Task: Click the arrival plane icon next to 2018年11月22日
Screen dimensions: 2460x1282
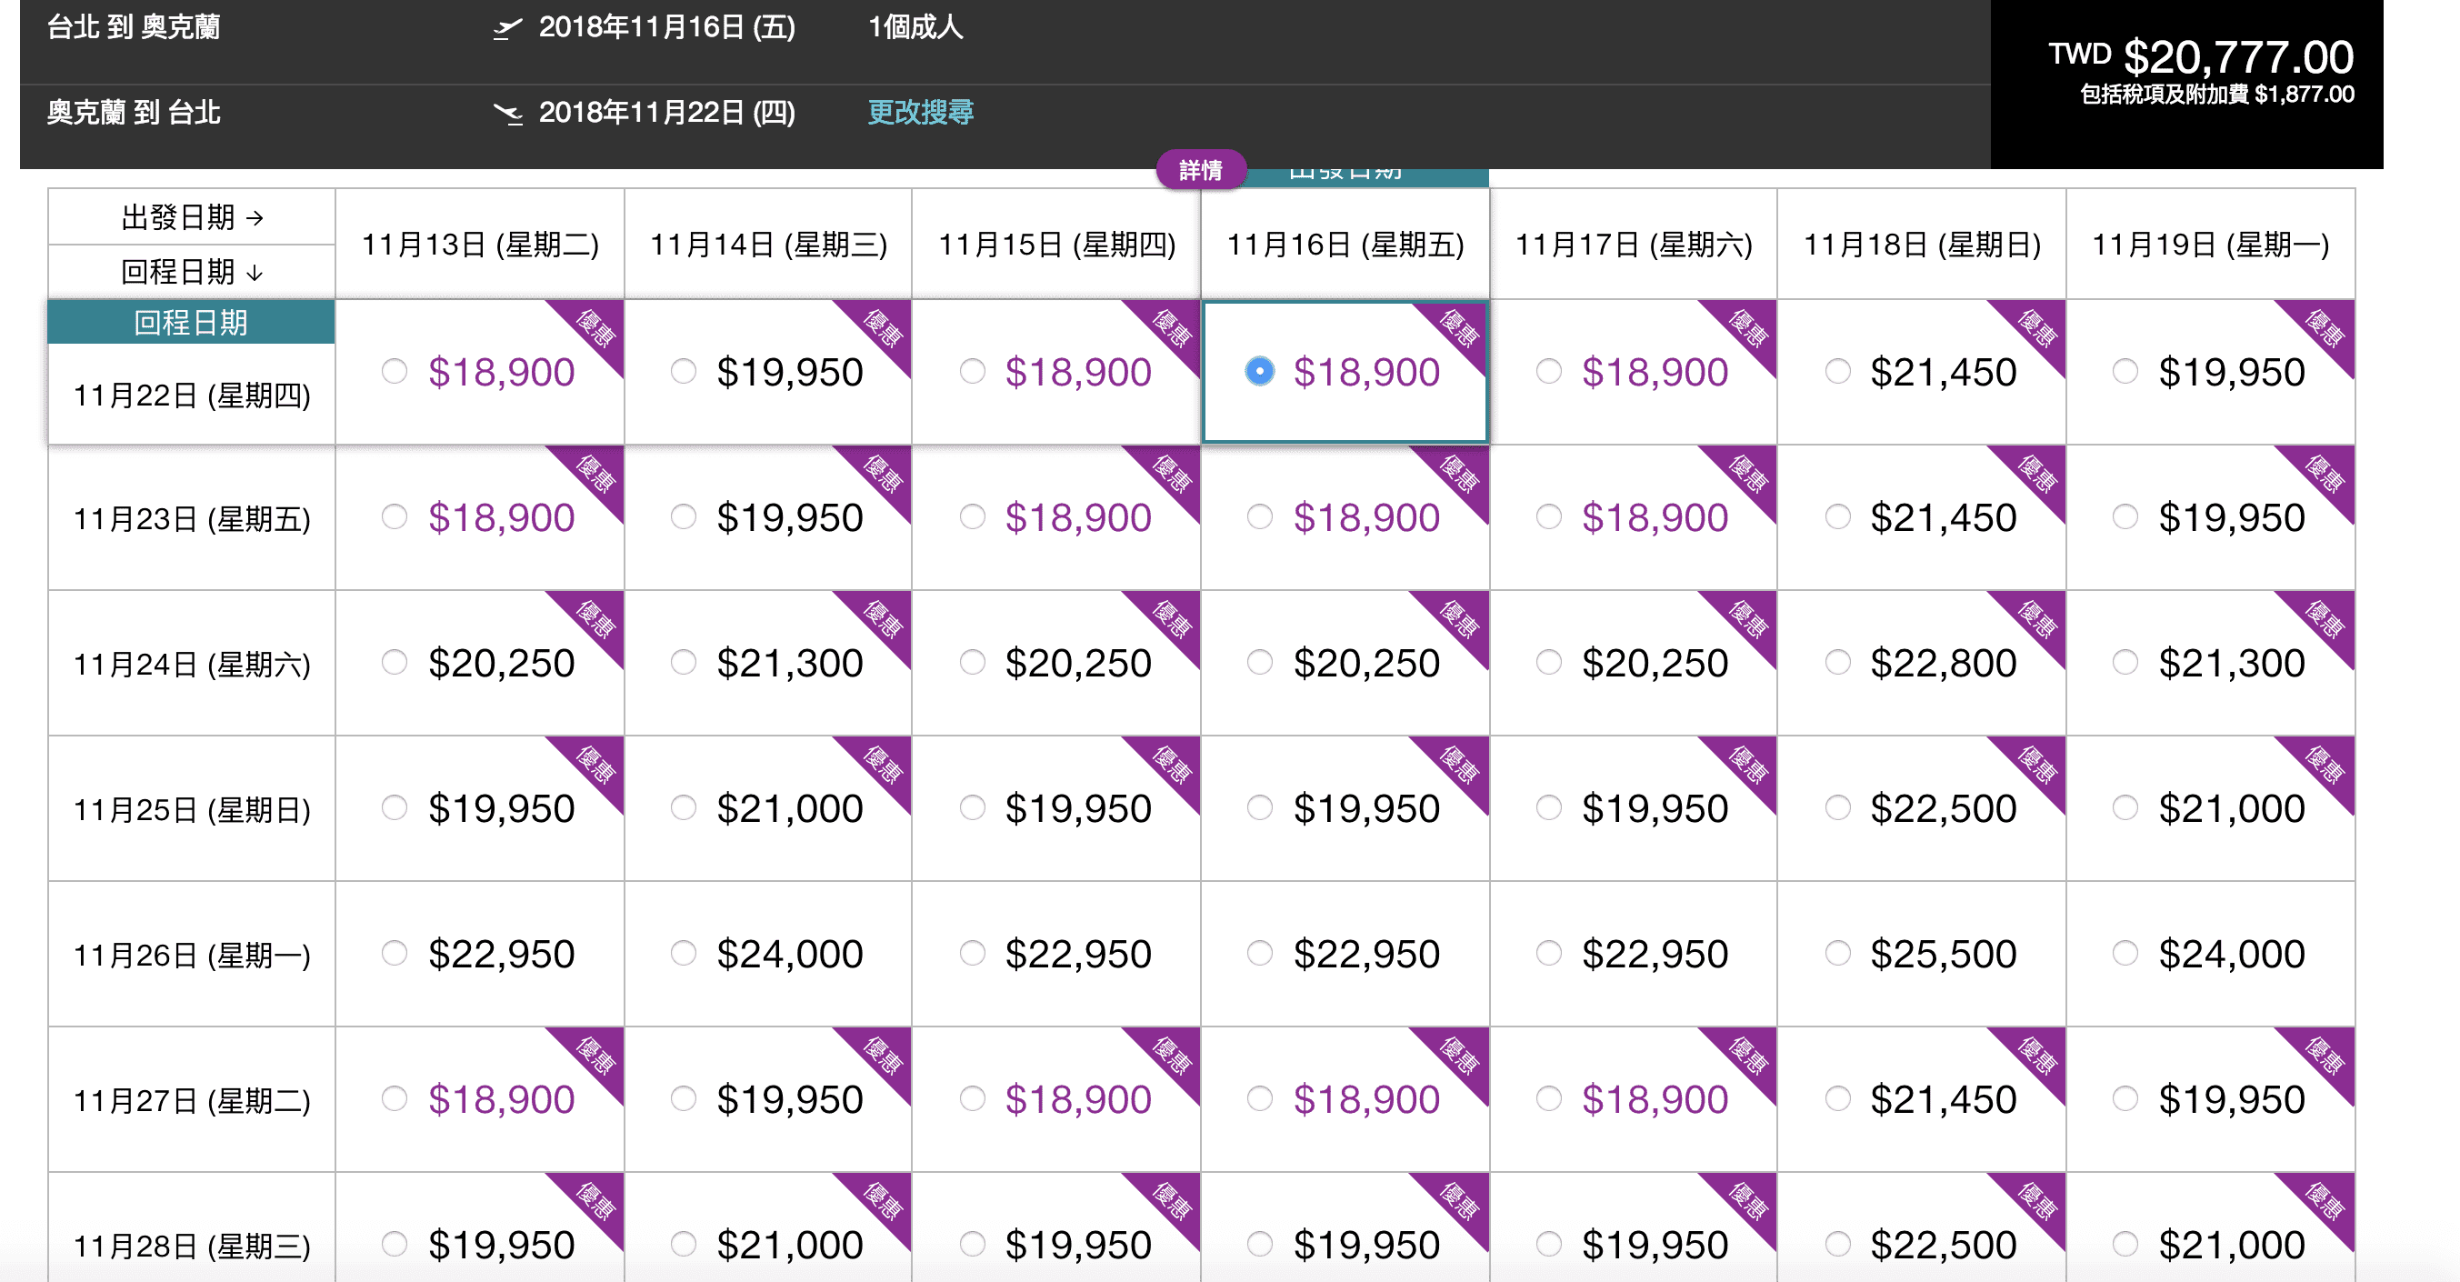Action: pyautogui.click(x=507, y=114)
